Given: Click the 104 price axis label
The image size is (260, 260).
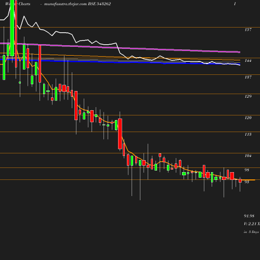Looking at the screenshot, I should [x=248, y=155].
